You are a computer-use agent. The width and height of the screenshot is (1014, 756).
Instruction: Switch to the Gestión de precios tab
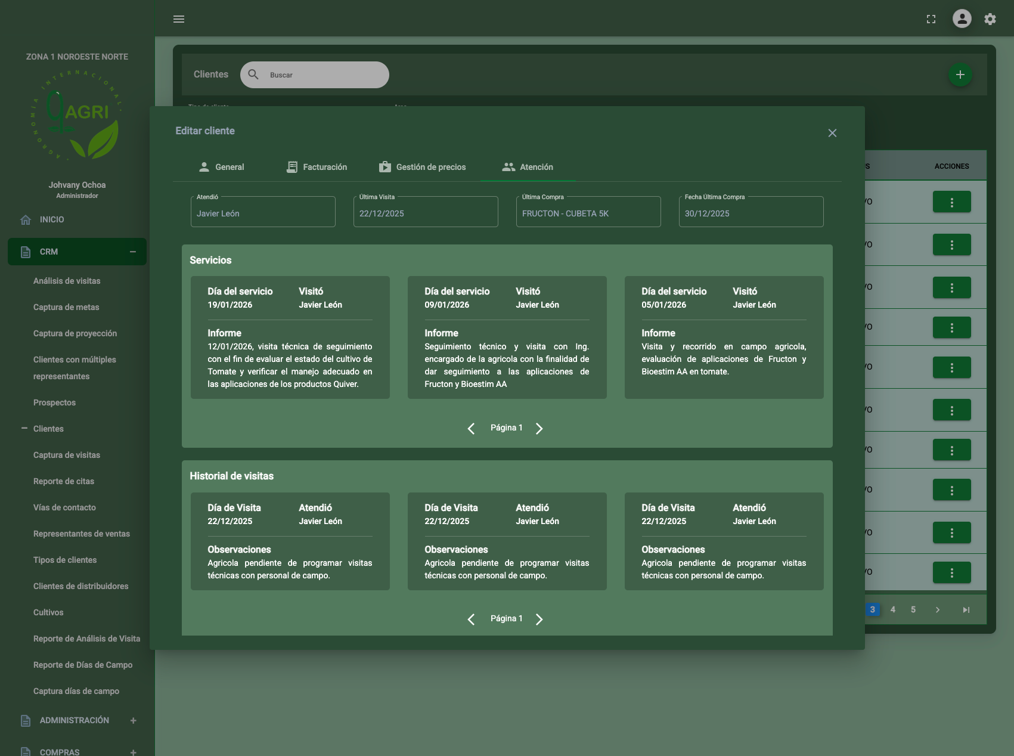(x=422, y=167)
